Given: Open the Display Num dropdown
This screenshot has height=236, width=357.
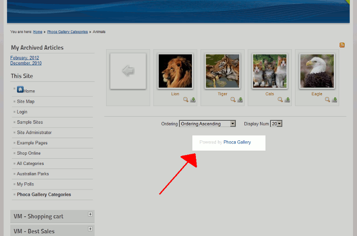Looking at the screenshot, I should click(276, 123).
